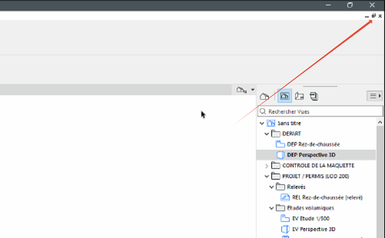Open EV Perspective 3D view
This screenshot has height=238, width=385.
314,229
